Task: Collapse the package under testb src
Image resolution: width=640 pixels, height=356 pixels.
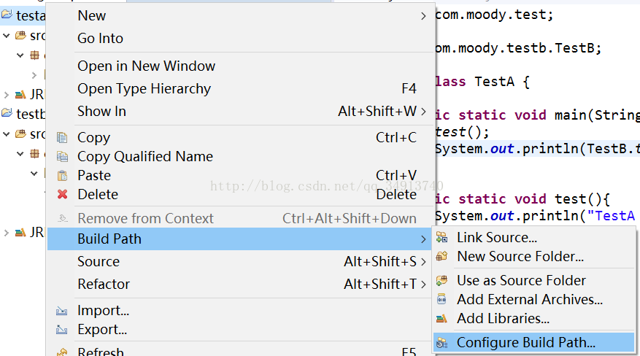Action: click(x=20, y=154)
